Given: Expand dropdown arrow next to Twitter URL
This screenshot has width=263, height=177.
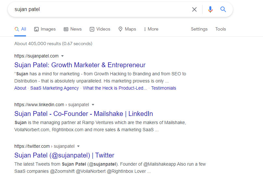Looking at the screenshot, I should tap(78, 146).
